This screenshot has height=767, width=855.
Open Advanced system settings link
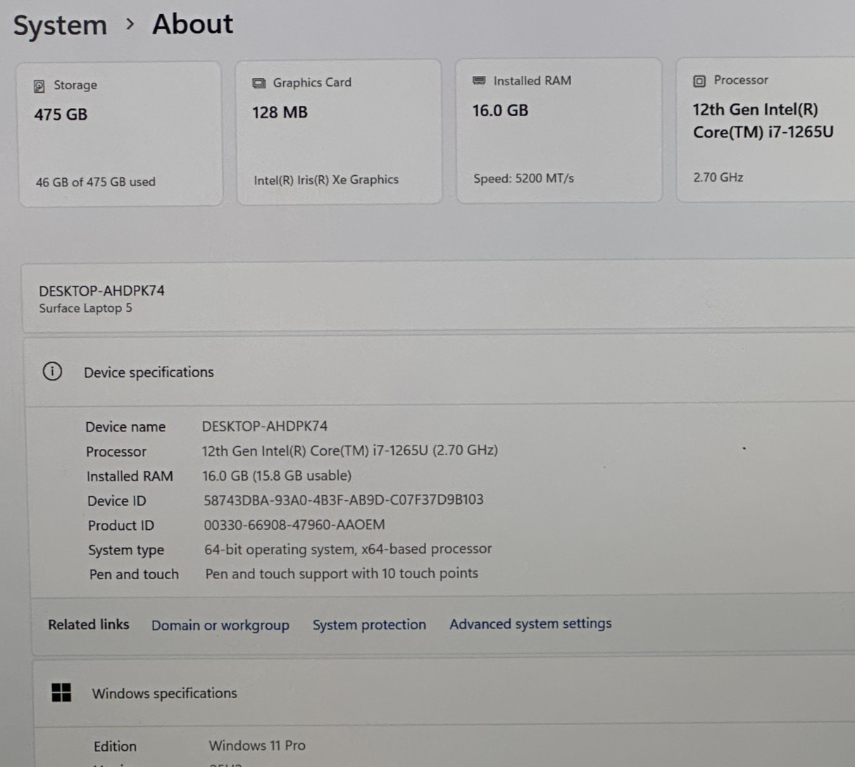click(530, 623)
